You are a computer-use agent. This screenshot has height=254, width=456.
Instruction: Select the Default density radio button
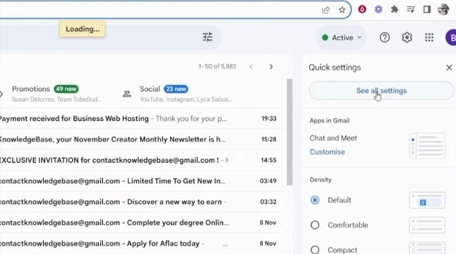tap(315, 200)
